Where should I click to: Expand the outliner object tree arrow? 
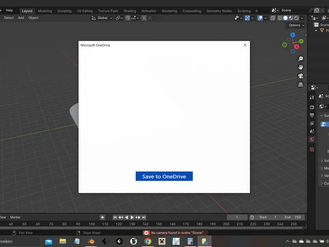316,30
